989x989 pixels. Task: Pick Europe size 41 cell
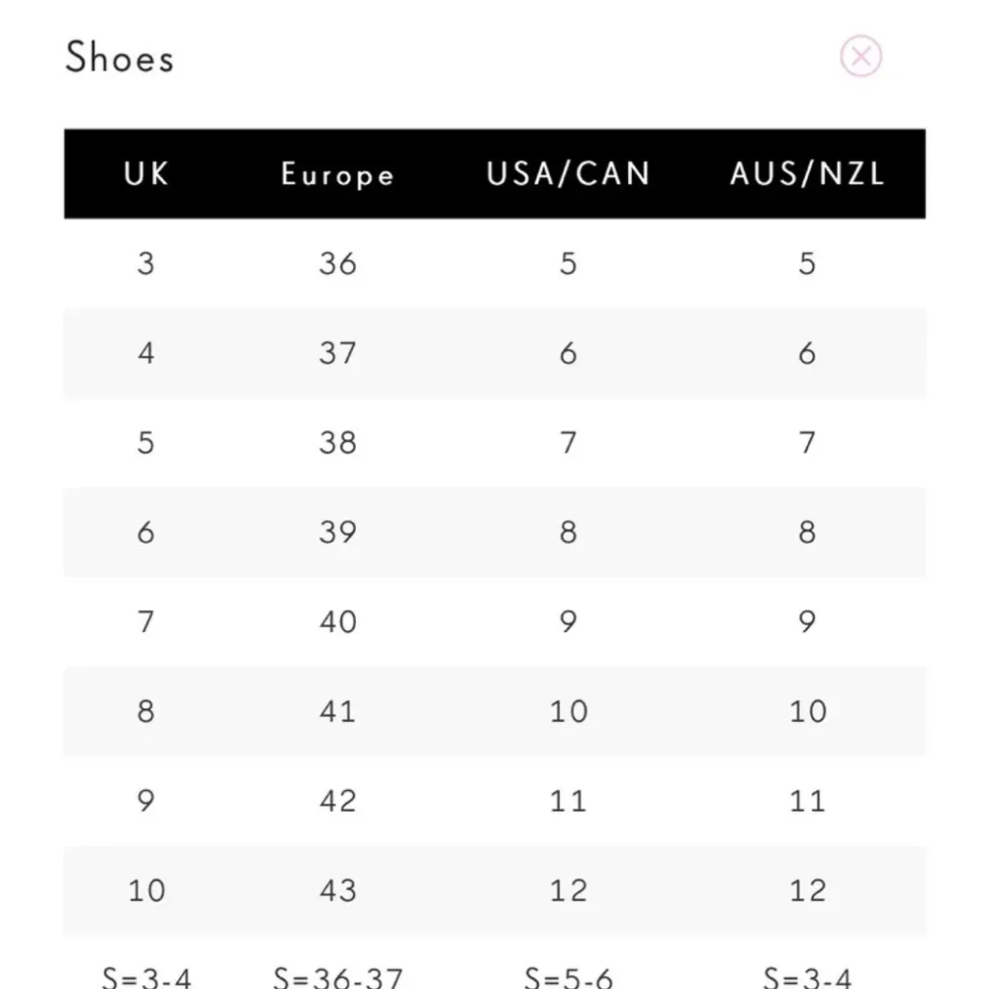pyautogui.click(x=337, y=711)
